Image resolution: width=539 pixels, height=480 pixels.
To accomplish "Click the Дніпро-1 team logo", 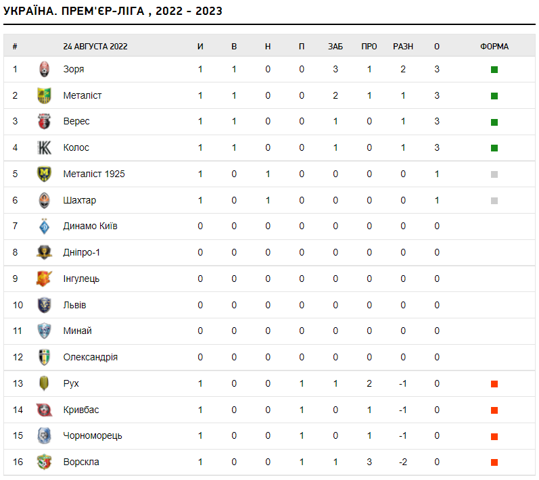I will coord(45,252).
